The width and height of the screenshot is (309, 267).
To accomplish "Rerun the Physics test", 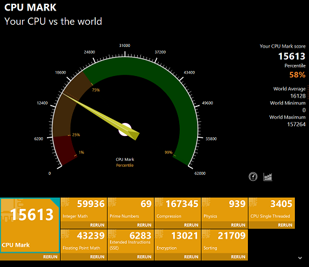I will tap(238, 225).
